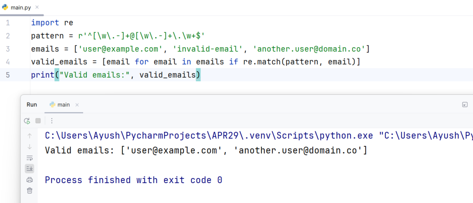Click the Python file icon on main.py tab
This screenshot has width=473, height=203.
point(5,7)
